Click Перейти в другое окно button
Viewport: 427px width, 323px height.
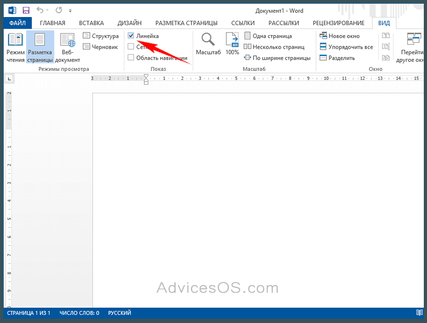click(411, 47)
